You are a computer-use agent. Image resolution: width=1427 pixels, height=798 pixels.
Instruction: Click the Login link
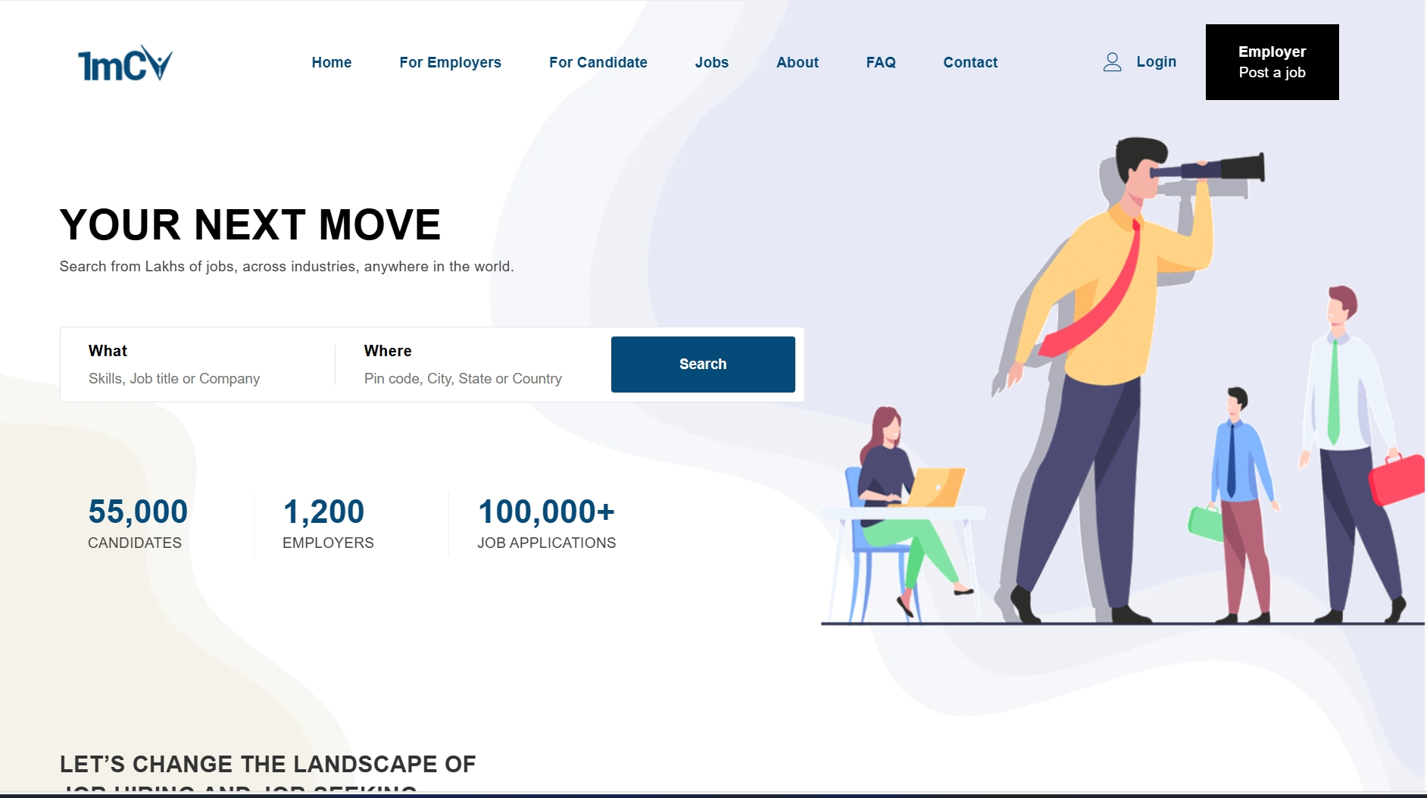pos(1155,62)
